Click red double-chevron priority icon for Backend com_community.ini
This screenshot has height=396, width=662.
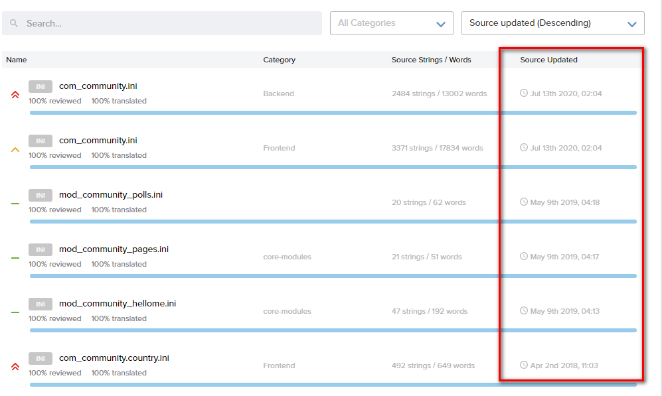click(15, 95)
